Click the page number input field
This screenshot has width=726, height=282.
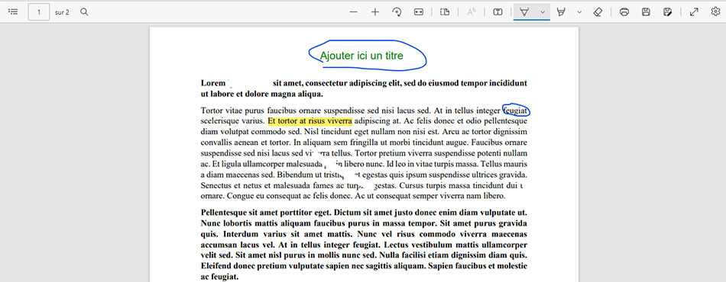[39, 12]
